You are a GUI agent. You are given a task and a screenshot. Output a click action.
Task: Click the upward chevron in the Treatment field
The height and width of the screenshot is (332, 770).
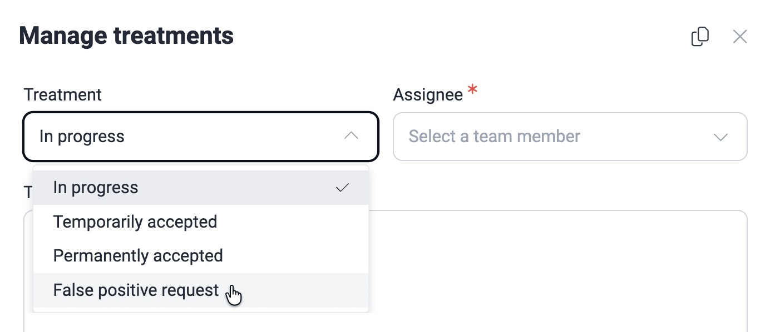[x=351, y=136]
